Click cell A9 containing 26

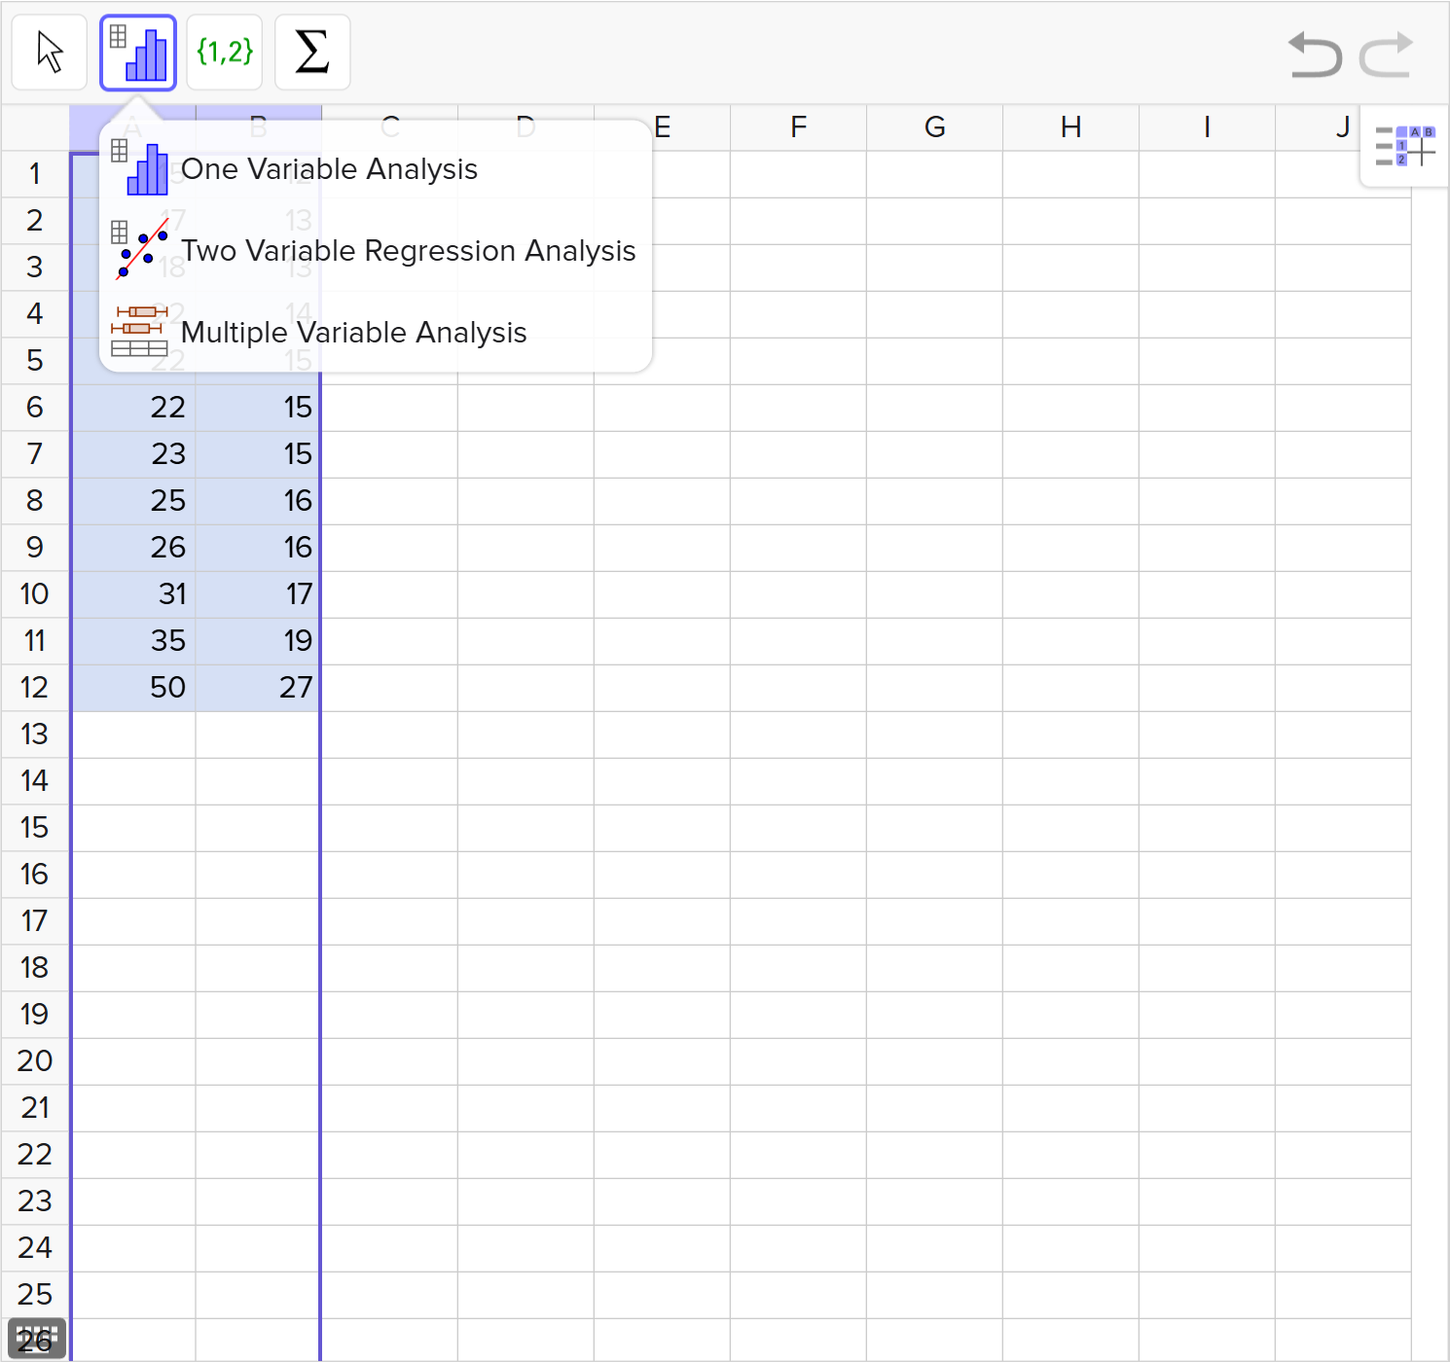click(x=133, y=548)
